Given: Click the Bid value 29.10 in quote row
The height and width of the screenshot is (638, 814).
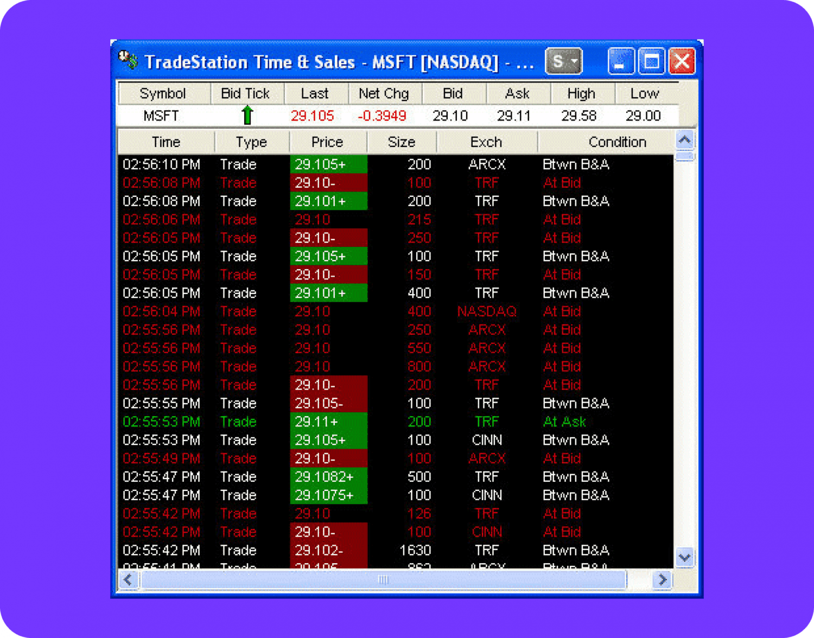Looking at the screenshot, I should (x=450, y=116).
